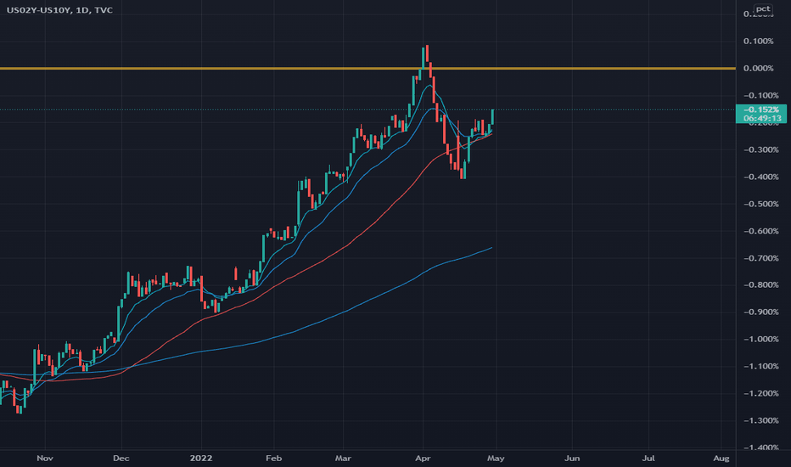Click the -1.200% price axis label
791x467 pixels.
click(x=760, y=393)
